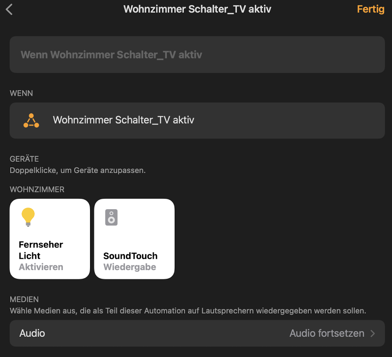Edit the automation name text field

point(197,54)
